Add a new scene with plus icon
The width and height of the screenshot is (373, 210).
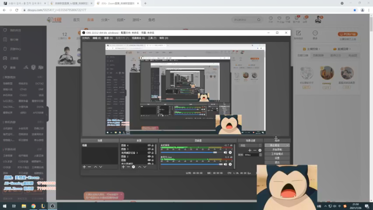(84, 167)
